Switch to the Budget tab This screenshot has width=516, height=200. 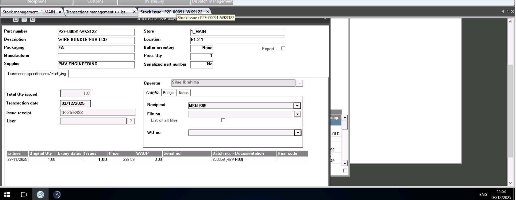[x=169, y=93]
